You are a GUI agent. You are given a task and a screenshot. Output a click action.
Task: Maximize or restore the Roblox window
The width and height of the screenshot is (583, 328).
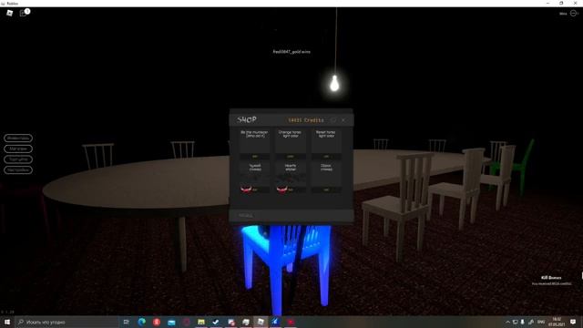[561, 3]
